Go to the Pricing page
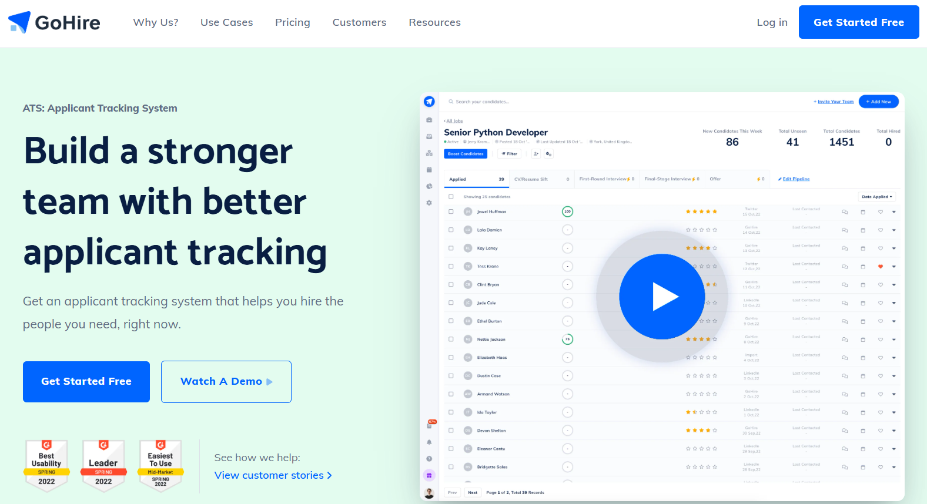The height and width of the screenshot is (504, 927). [x=293, y=22]
